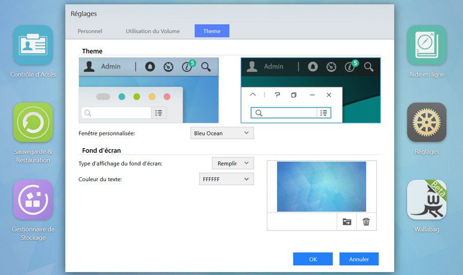Click the Réglages window title
This screenshot has width=463, height=275.
[x=83, y=13]
